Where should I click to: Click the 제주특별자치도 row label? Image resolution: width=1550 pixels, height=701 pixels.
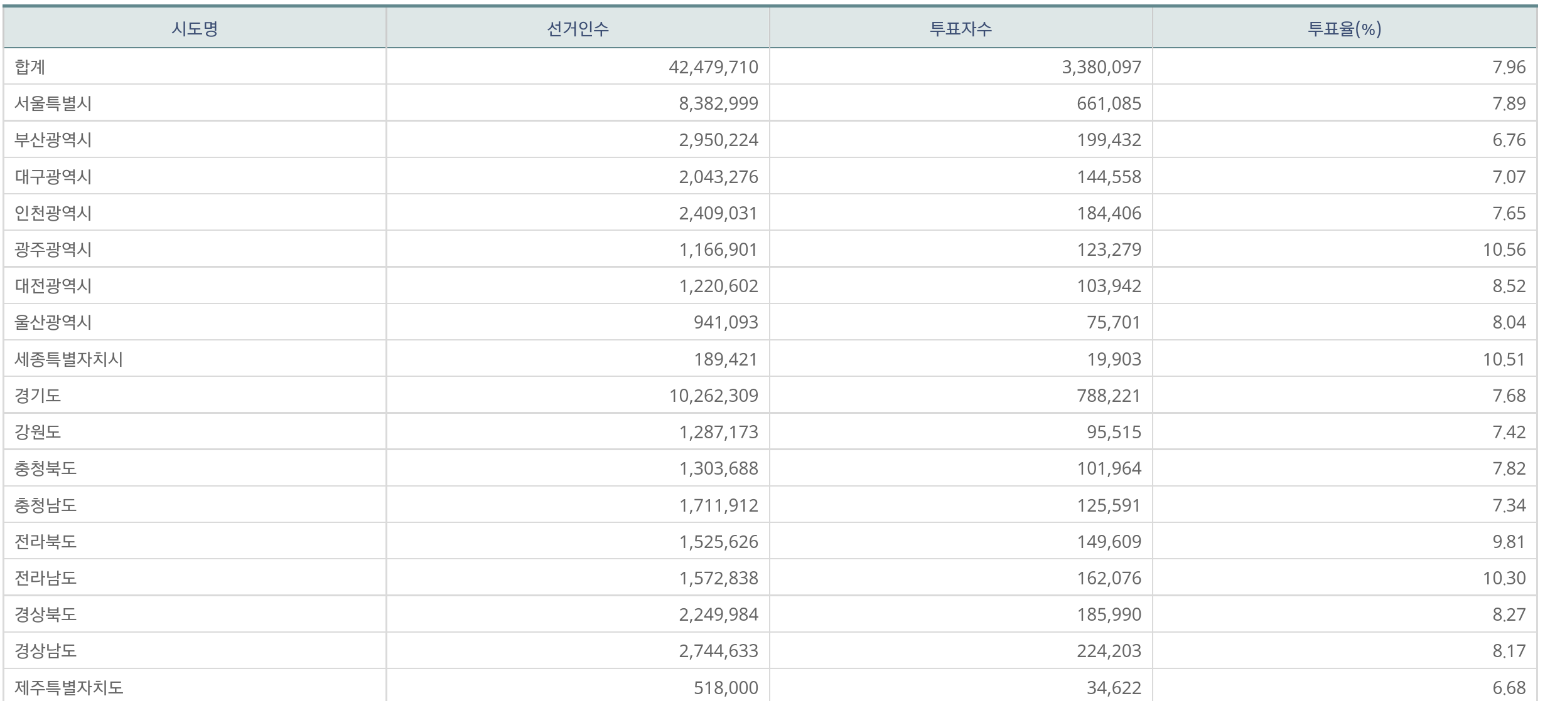tap(69, 687)
